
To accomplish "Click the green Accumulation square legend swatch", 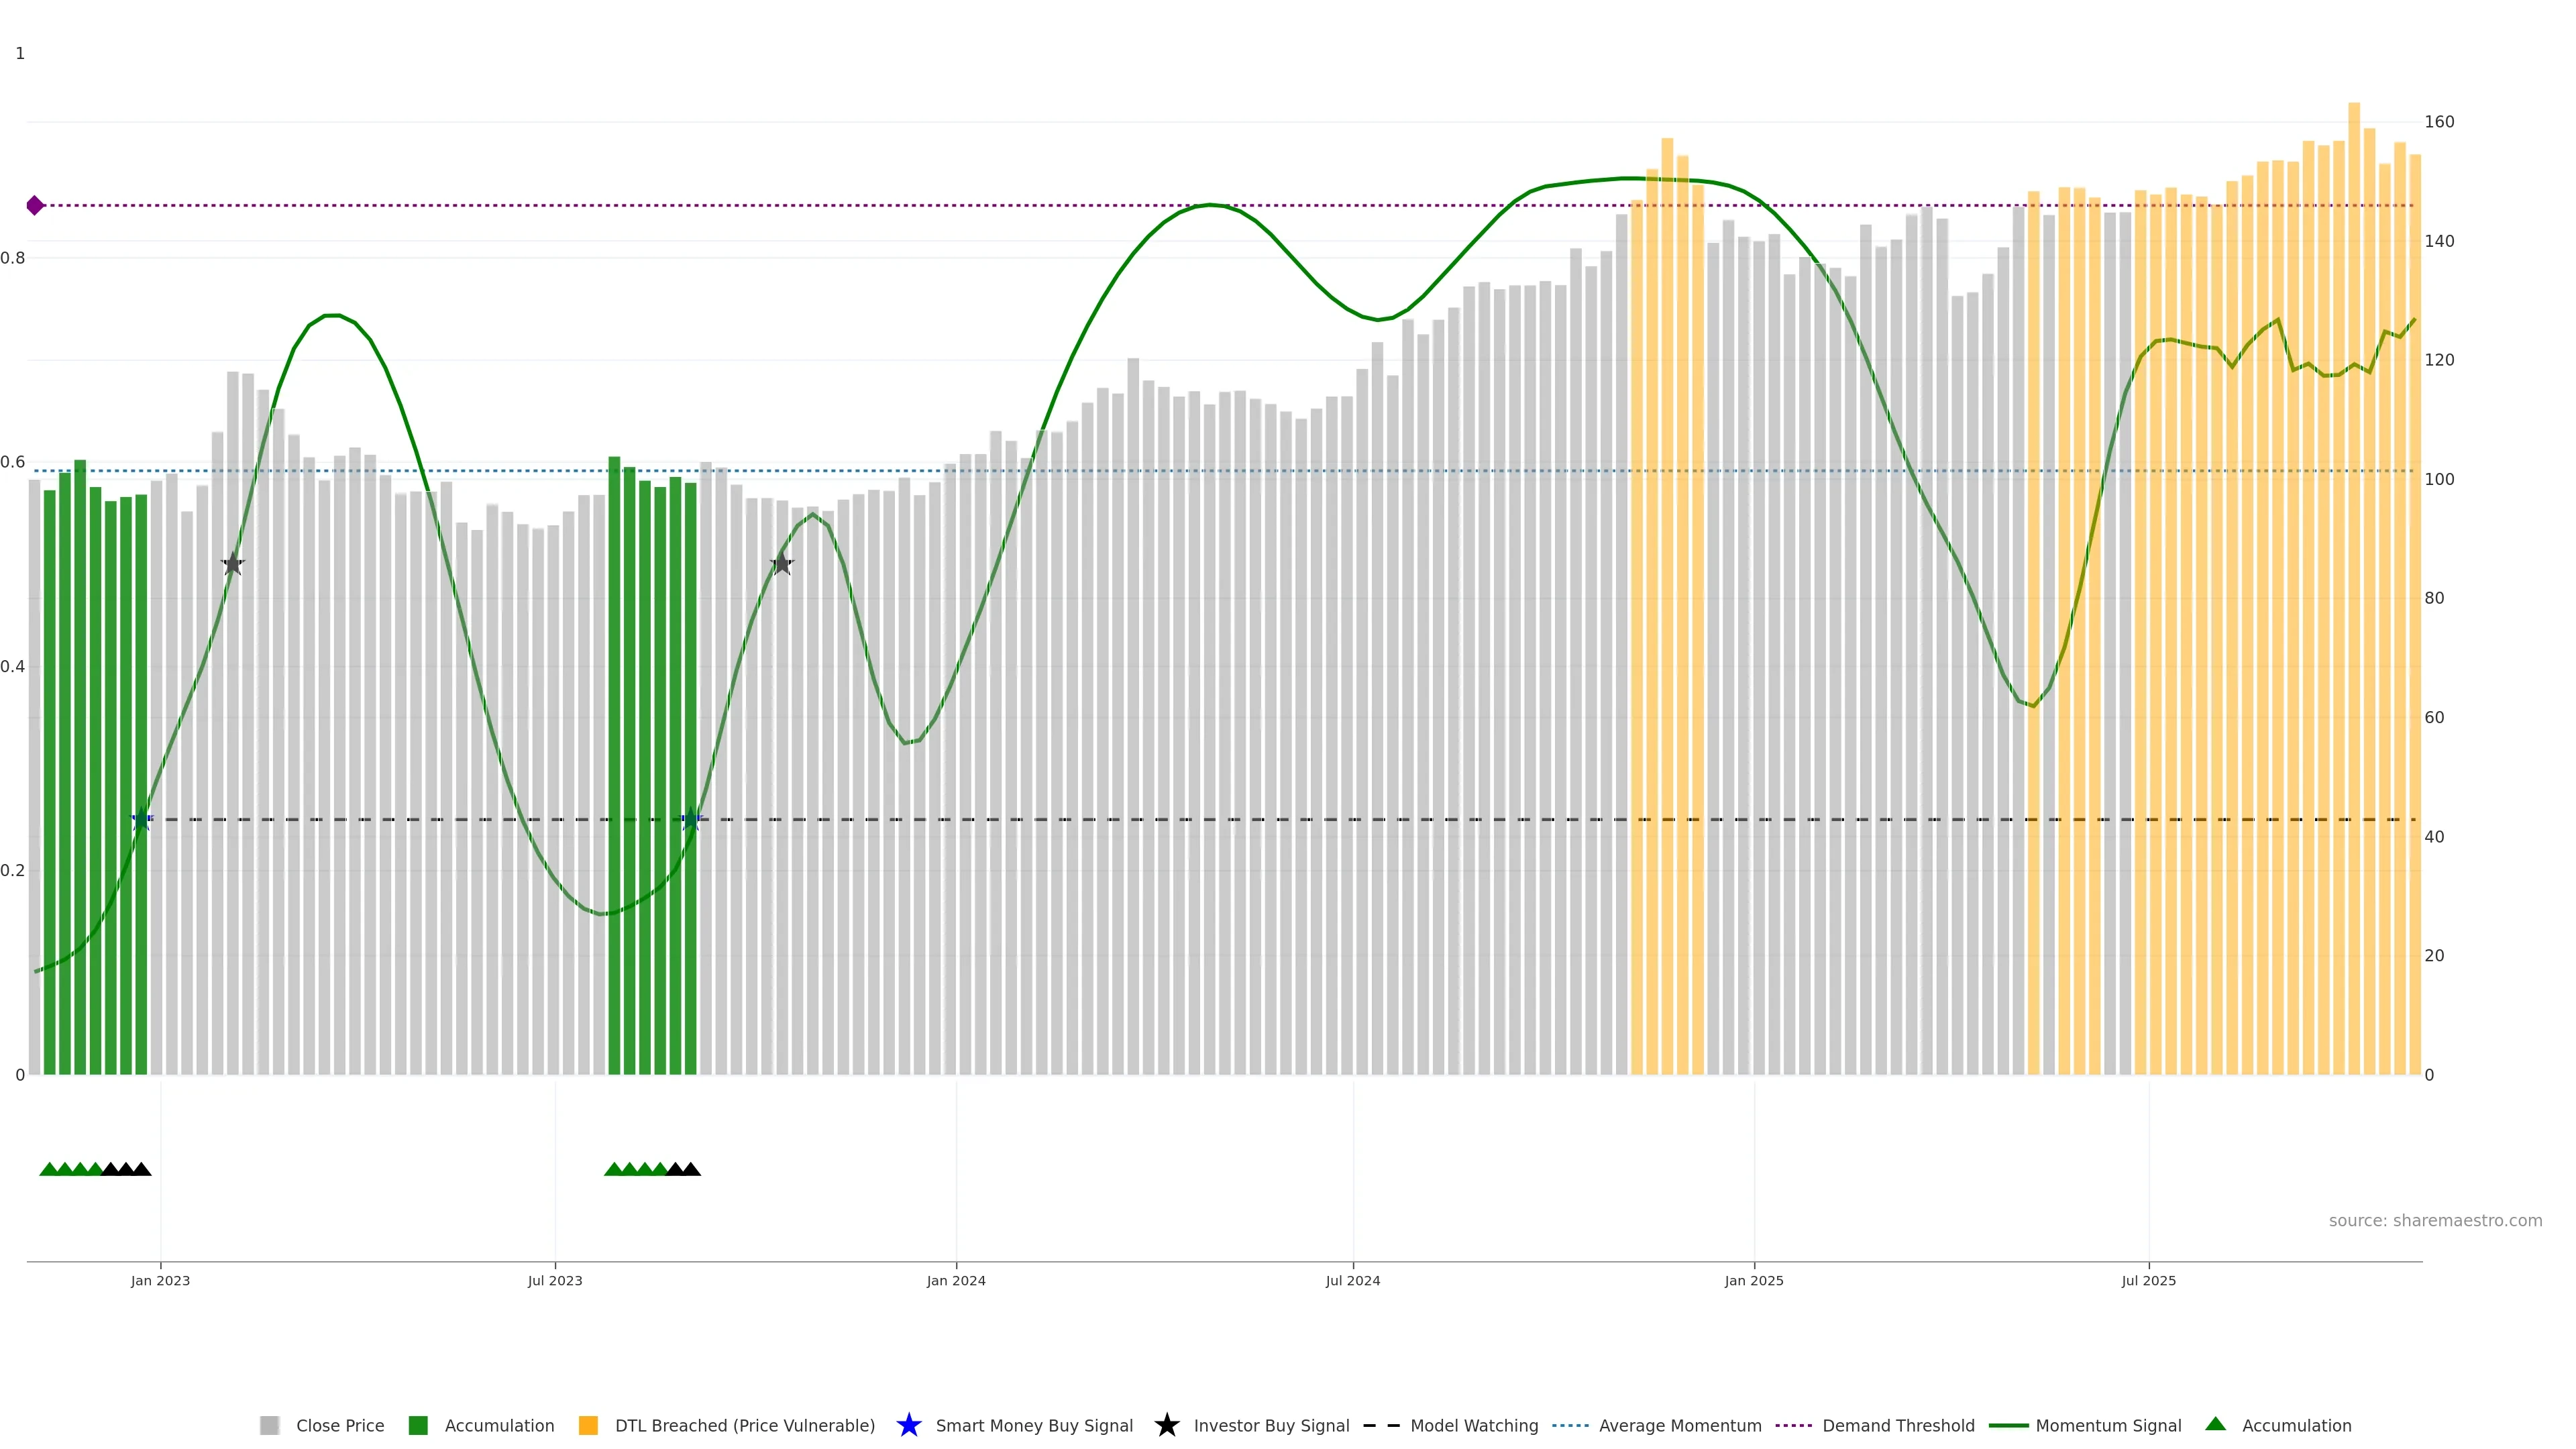I will click(418, 1426).
